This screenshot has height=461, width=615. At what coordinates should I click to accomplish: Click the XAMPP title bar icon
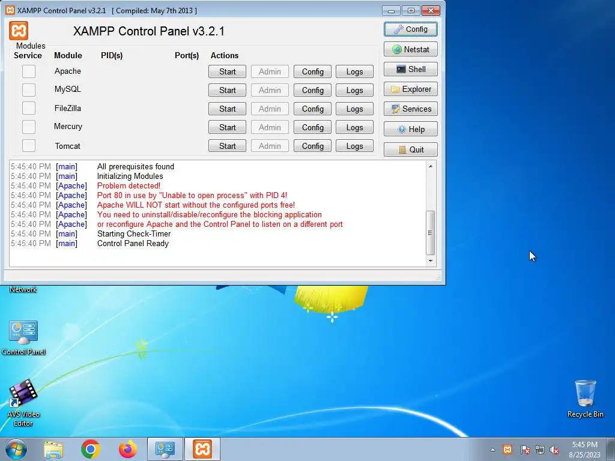point(10,10)
